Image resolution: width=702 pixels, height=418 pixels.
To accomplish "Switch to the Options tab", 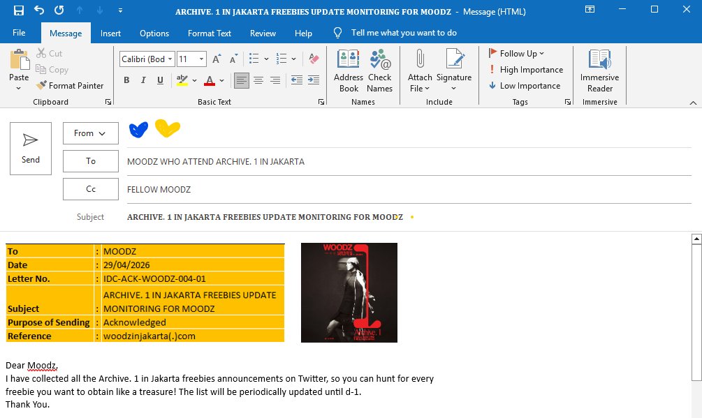I will click(154, 33).
